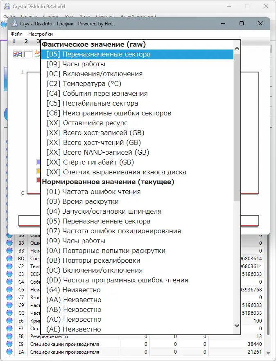Click the blue status orb for row CC
The height and width of the screenshot is (361, 276).
point(9,313)
